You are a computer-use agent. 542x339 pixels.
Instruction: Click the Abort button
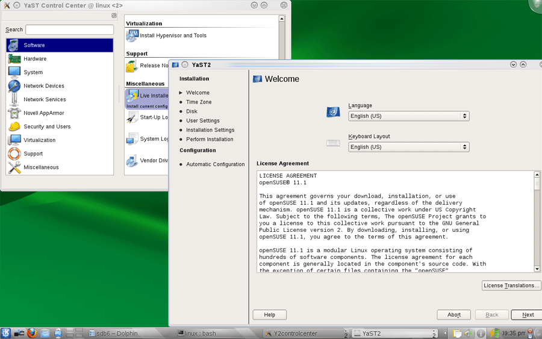[x=454, y=315]
